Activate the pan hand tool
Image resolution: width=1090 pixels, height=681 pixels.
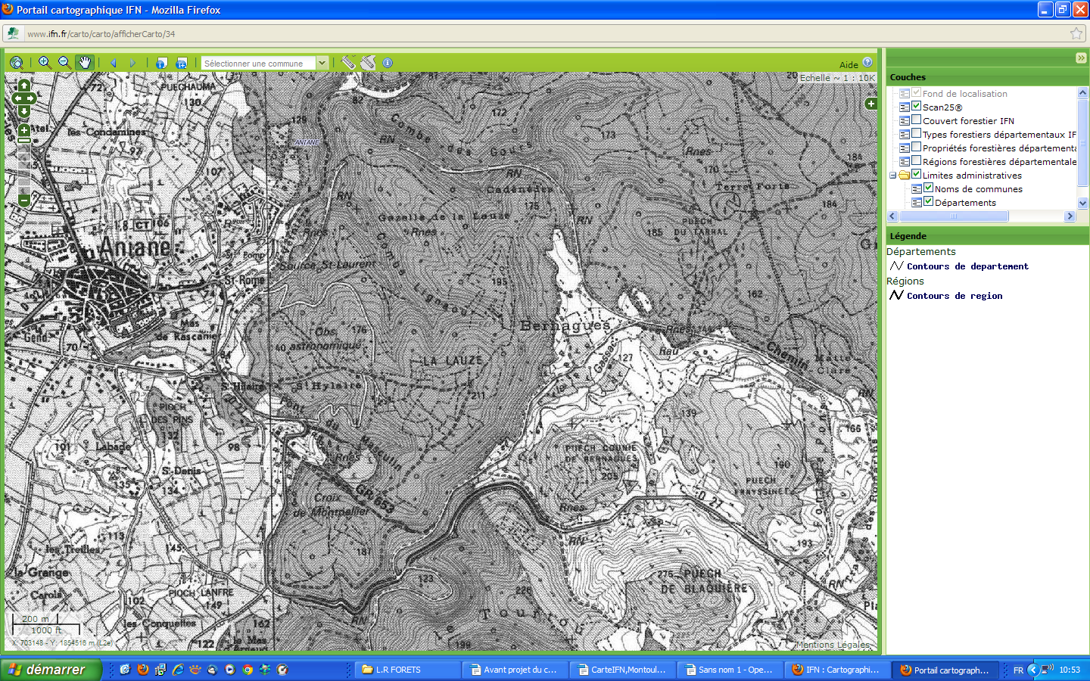click(x=84, y=63)
